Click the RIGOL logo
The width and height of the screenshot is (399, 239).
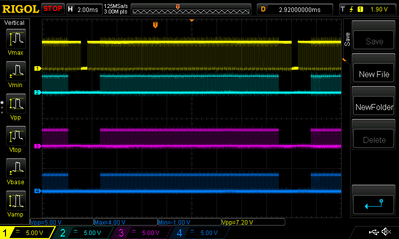[x=20, y=9]
